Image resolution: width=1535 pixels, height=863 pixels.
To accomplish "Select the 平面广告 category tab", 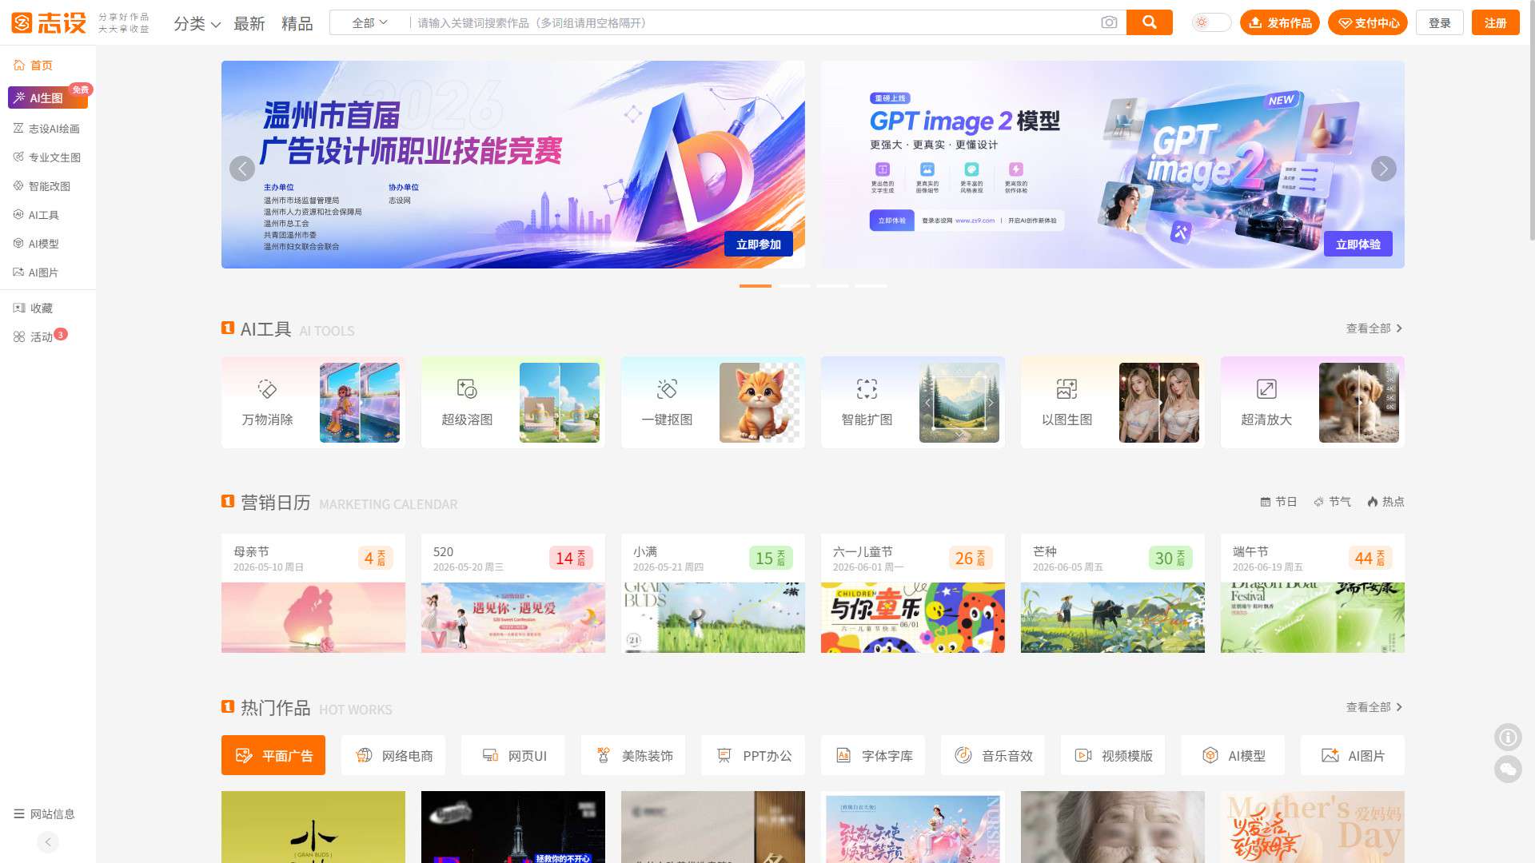I will click(273, 755).
